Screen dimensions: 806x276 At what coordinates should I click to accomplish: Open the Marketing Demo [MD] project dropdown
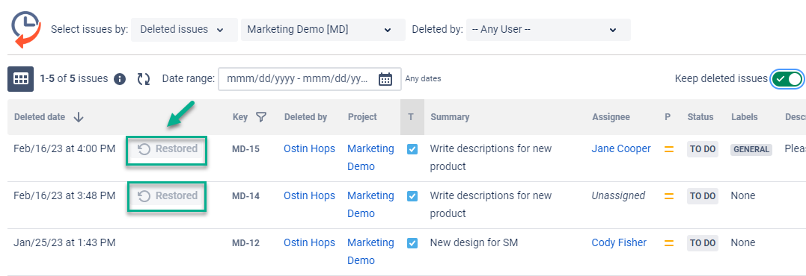(323, 30)
